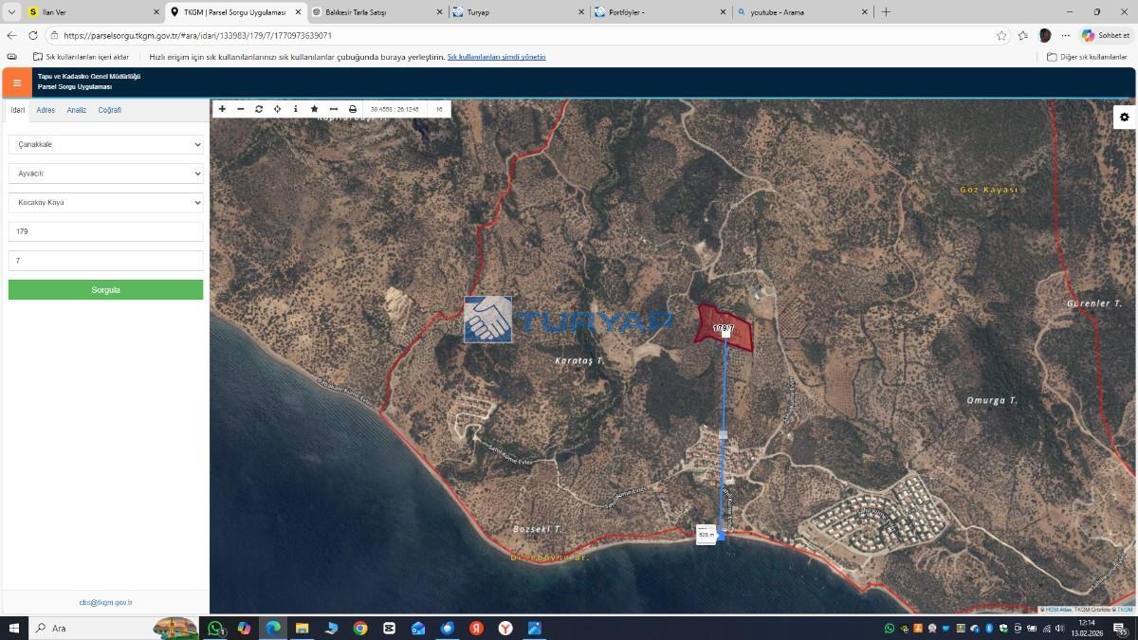The height and width of the screenshot is (640, 1138).
Task: Open the map settings gear
Action: tap(1124, 117)
